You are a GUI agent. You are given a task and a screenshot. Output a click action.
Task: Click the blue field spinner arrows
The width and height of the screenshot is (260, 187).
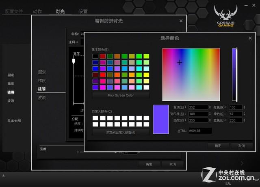coord(244,120)
